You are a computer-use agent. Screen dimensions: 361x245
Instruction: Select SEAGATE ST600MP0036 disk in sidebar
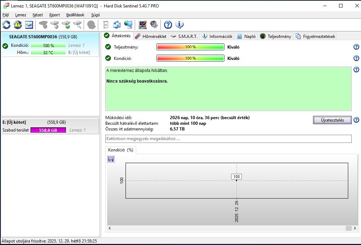[50, 45]
